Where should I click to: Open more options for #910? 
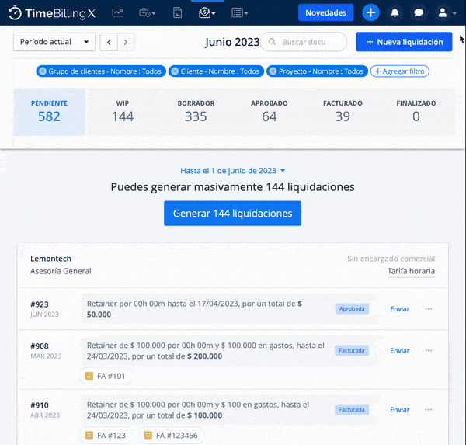(429, 409)
